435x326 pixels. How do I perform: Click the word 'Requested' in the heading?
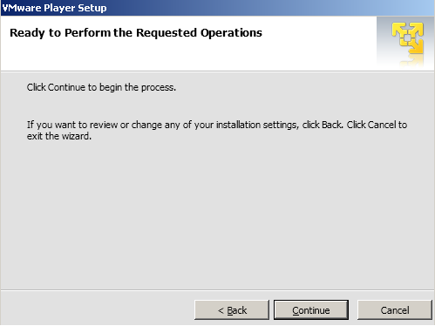click(x=167, y=33)
